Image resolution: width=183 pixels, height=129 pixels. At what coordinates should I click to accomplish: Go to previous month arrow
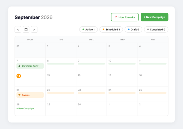(x=18, y=29)
